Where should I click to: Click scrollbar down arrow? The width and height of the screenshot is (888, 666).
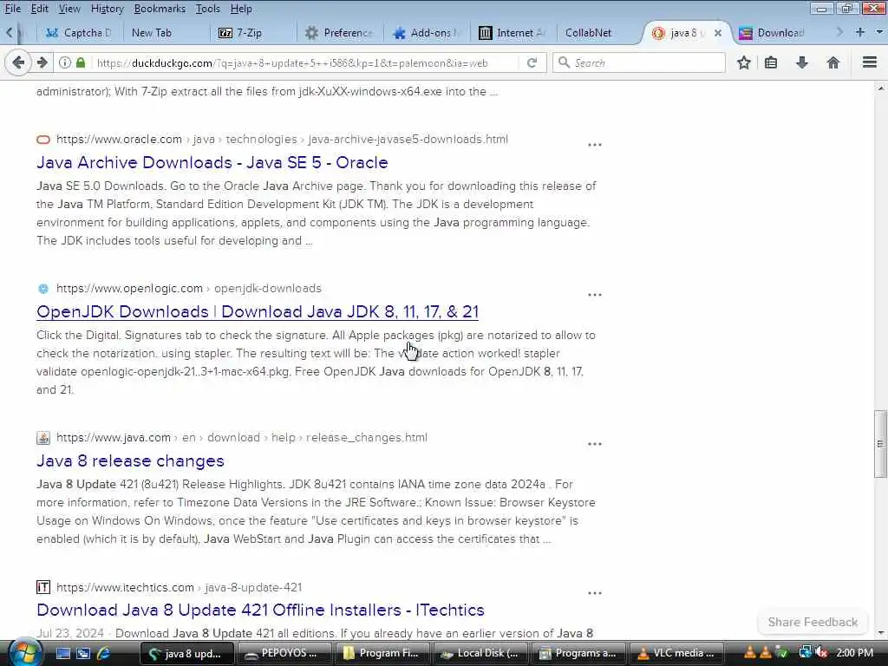[880, 632]
